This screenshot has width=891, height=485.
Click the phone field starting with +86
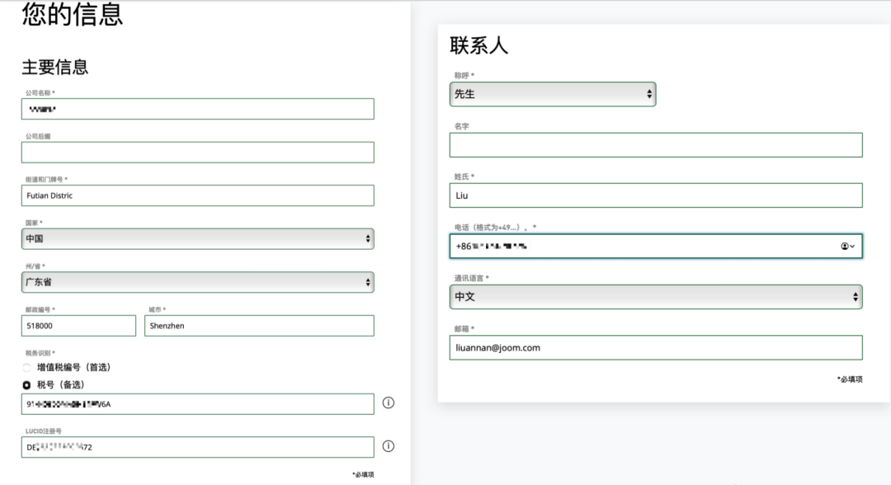click(656, 246)
